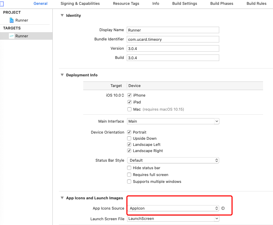Uncheck the iPad device checkbox
Image resolution: width=273 pixels, height=225 pixels.
coord(129,102)
